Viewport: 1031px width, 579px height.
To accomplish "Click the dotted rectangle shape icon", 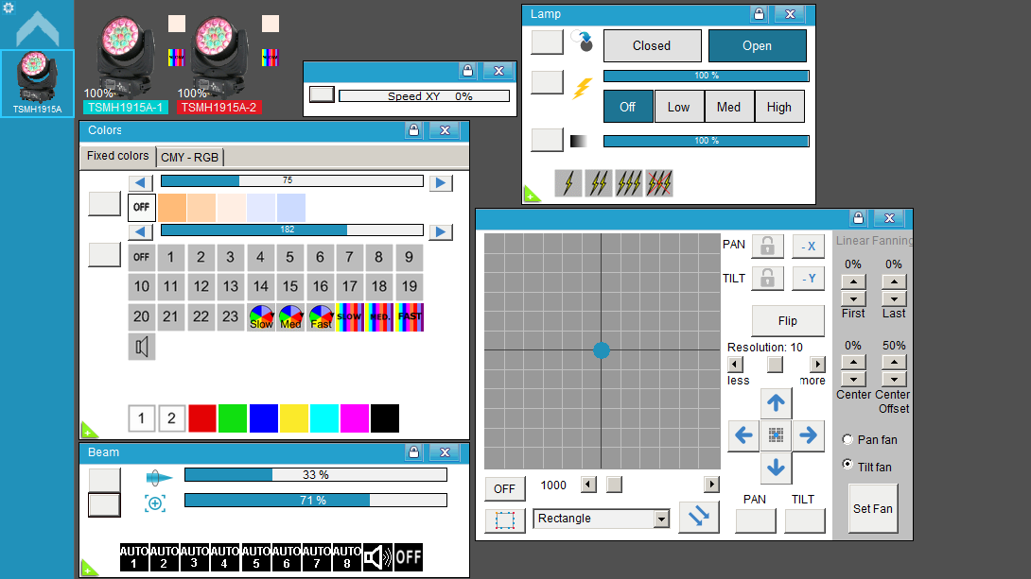I will [505, 519].
